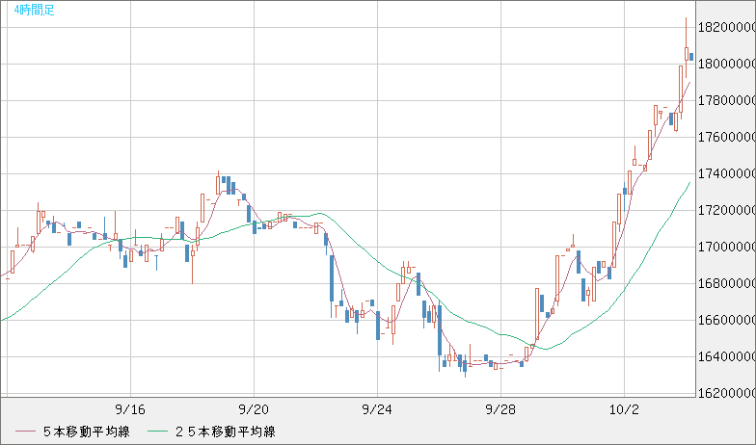The width and height of the screenshot is (756, 445).
Task: Select the 17000000 price level label
Action: tap(727, 248)
